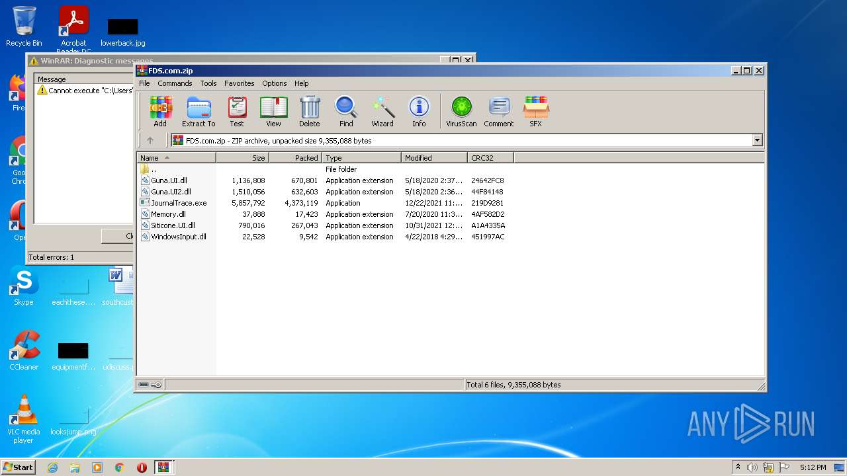Open VLC media player desktop icon
The height and width of the screenshot is (476, 847).
(24, 419)
